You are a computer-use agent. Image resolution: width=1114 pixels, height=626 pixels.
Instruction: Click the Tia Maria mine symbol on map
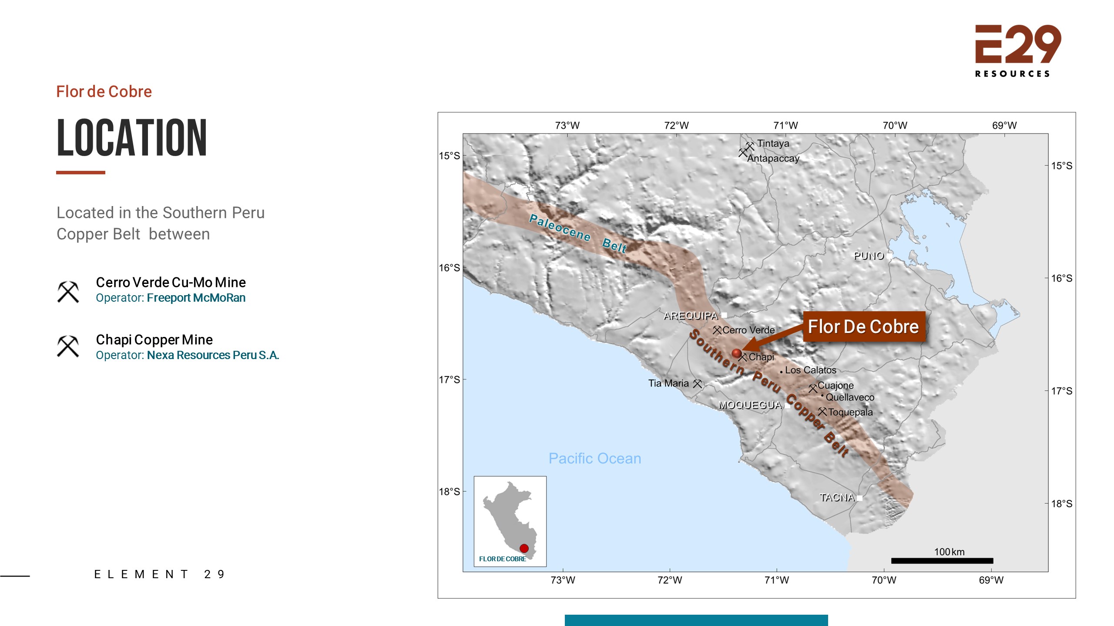pyautogui.click(x=697, y=383)
